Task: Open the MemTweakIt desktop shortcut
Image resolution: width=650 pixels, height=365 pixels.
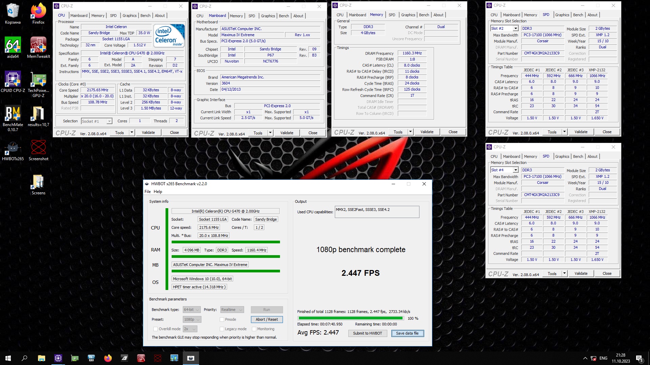Action: (x=38, y=48)
